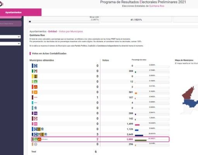This screenshot has width=198, height=155.
Task: Click the purple PES party logo icon
Action: coord(36,113)
